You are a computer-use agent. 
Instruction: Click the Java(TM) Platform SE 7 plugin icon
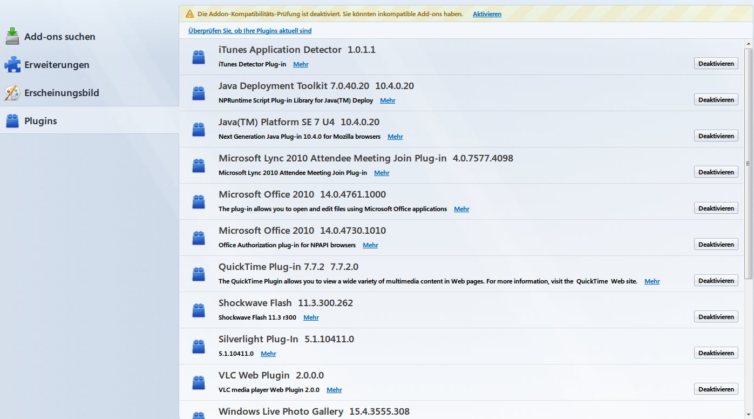(x=199, y=129)
